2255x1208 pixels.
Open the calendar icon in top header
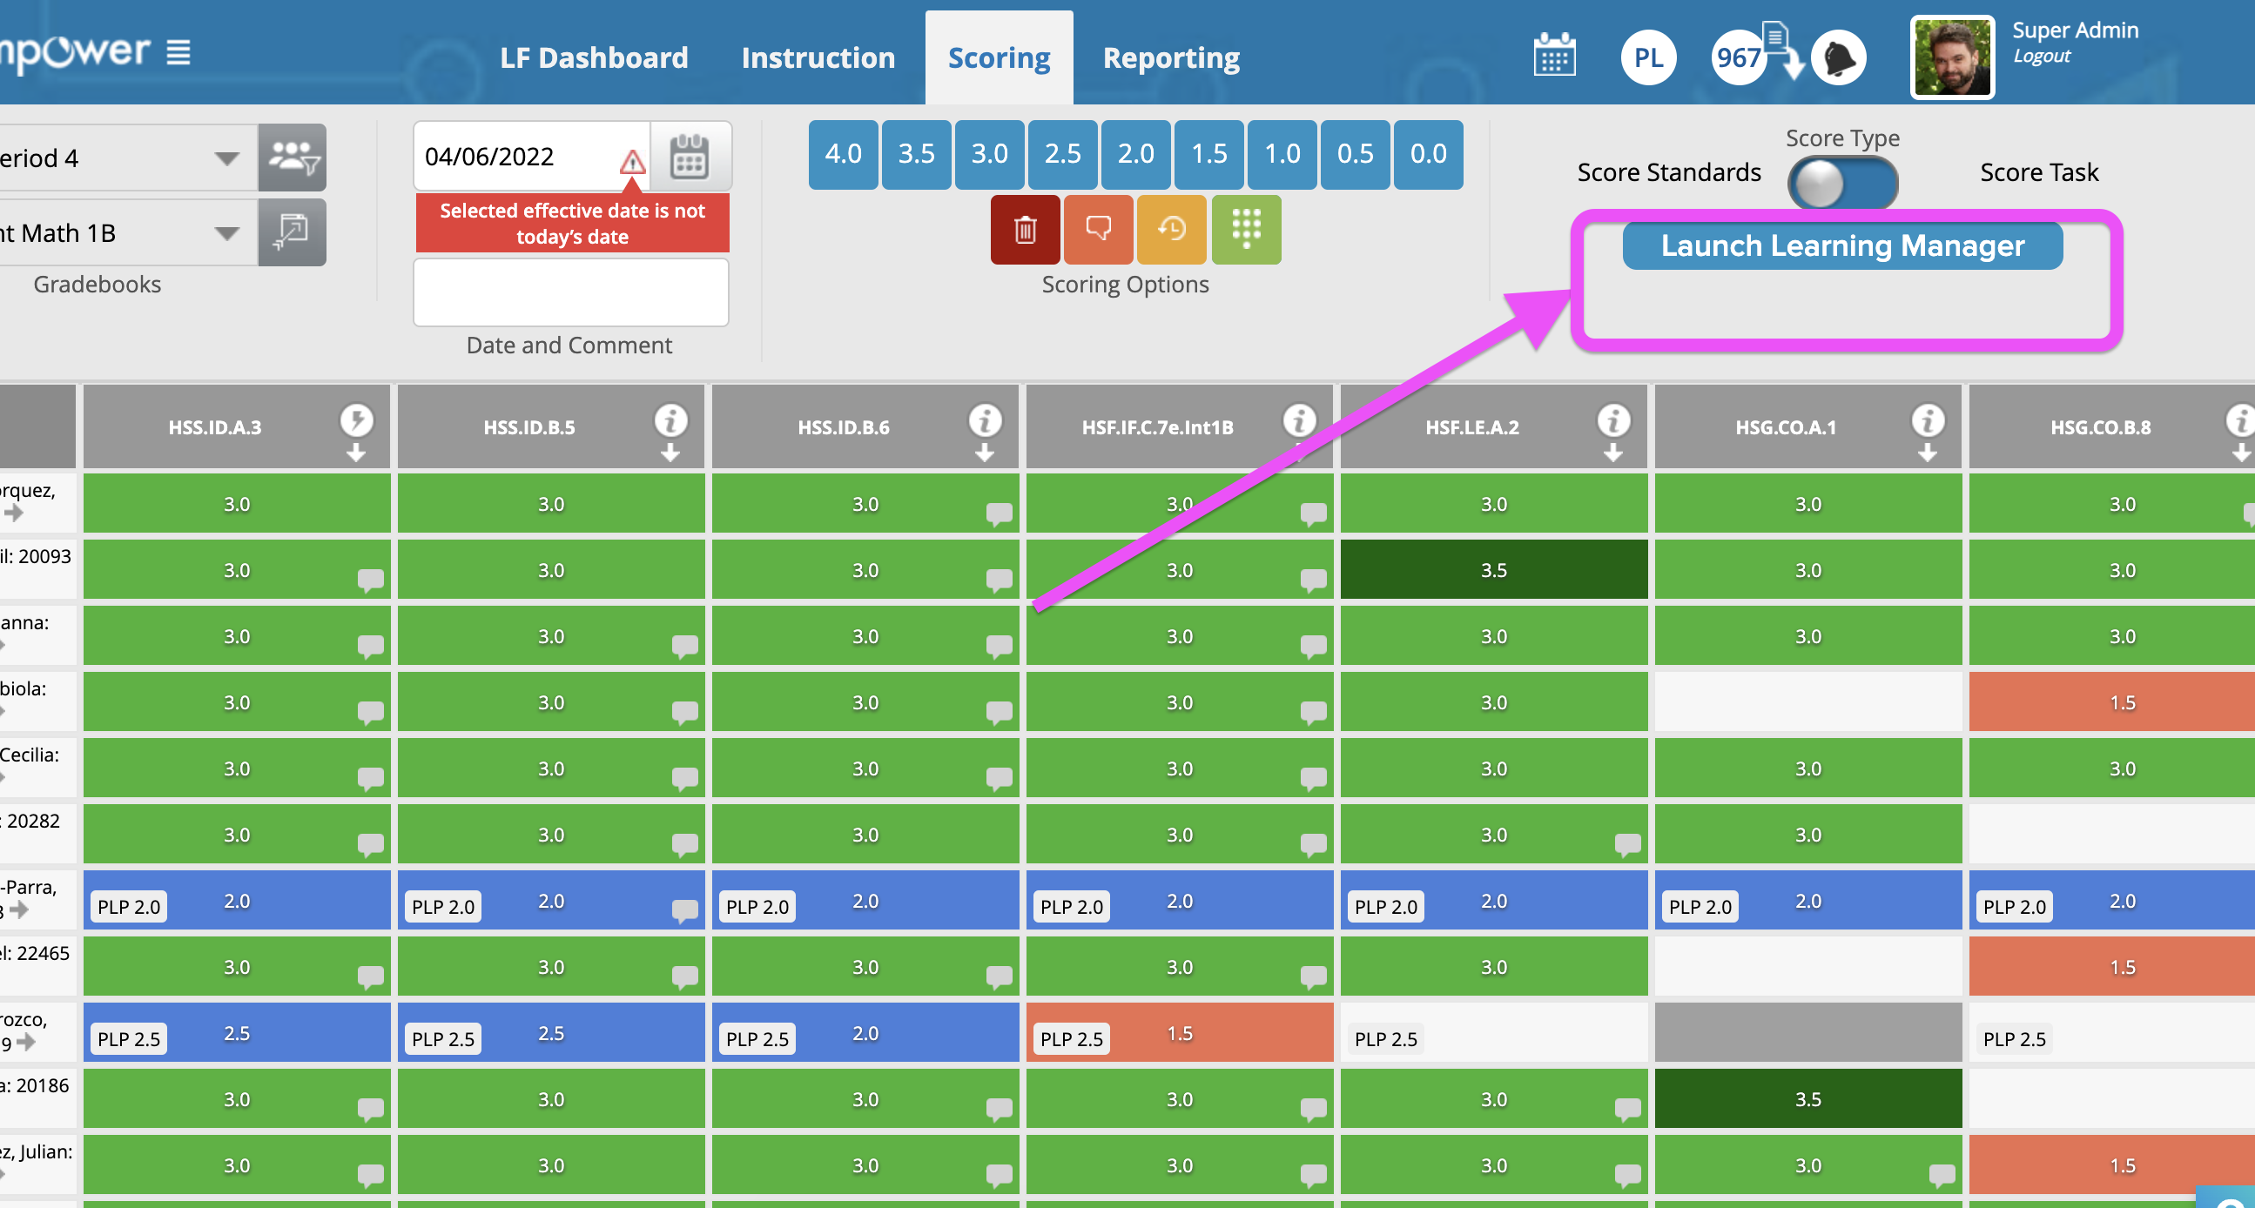[x=1554, y=57]
